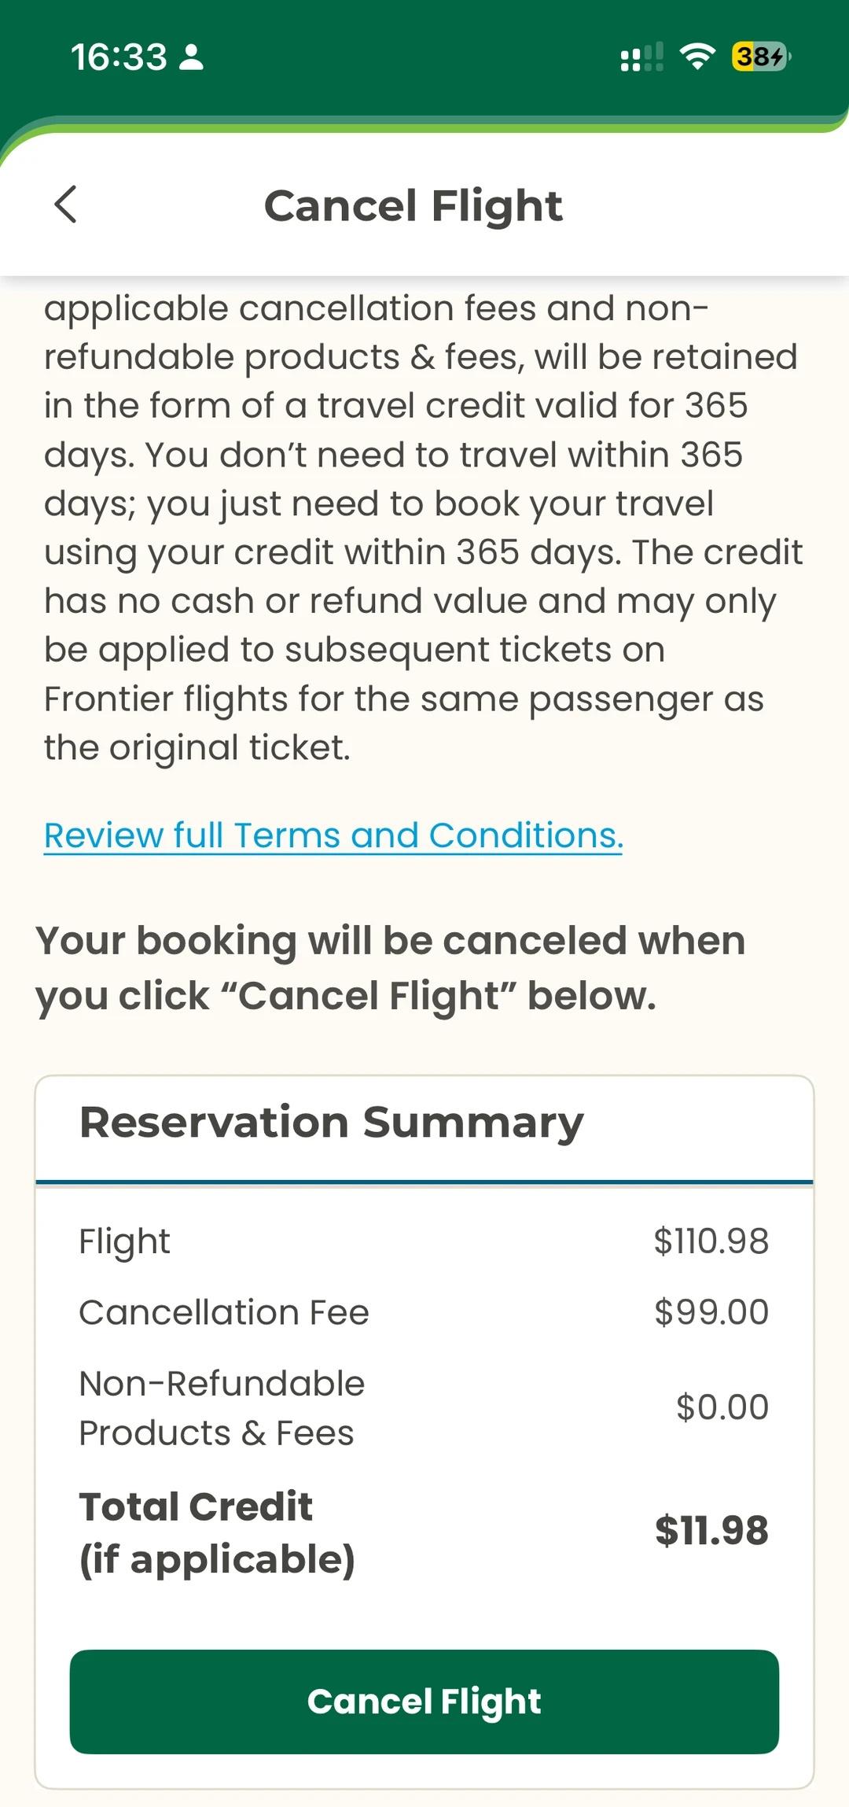Tap the $110.98 flight amount

[x=711, y=1241]
